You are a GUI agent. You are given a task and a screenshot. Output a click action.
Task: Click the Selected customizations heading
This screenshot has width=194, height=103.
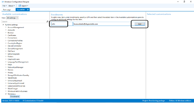[x=159, y=14]
